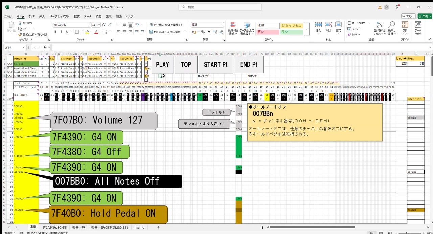Open 検索と選択 find and select

click(391, 29)
